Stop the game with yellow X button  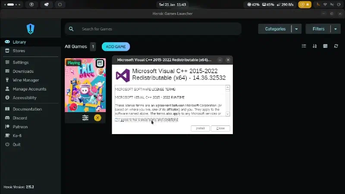pyautogui.click(x=97, y=118)
